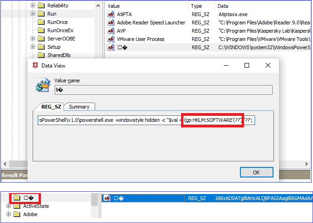Select the RunOnceEx folder icon
The width and height of the screenshot is (313, 223).
click(x=41, y=30)
